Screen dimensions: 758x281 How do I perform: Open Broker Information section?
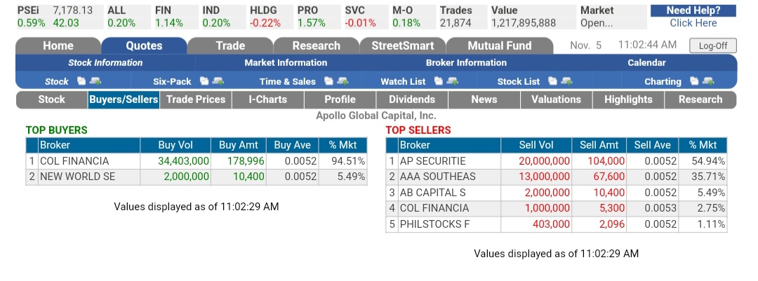coord(466,63)
